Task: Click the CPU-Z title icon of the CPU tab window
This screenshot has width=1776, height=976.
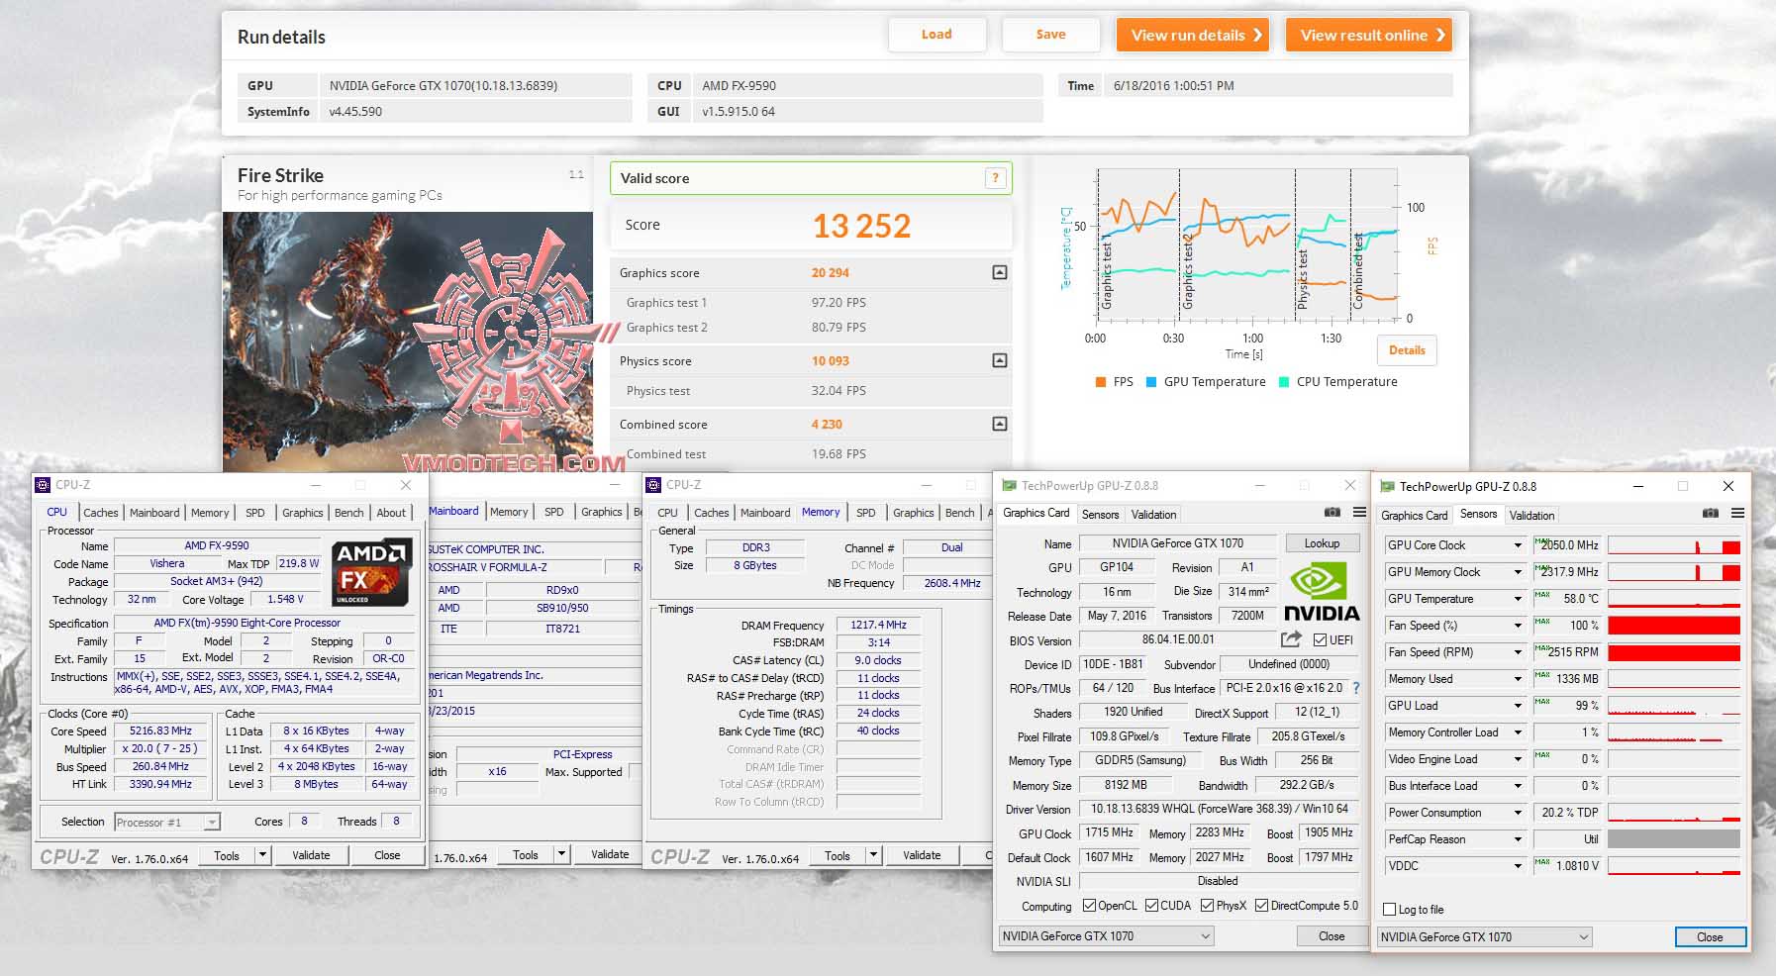Action: coord(43,485)
